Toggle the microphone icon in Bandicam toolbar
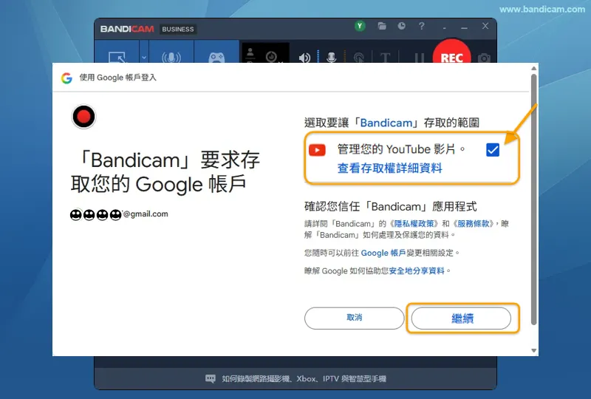The width and height of the screenshot is (591, 399). [x=331, y=58]
